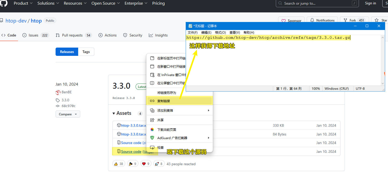
Task: Click the rocket reaction with 8
Action: 159,164
